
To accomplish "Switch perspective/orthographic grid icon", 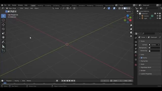I will pyautogui.click(x=131, y=36).
